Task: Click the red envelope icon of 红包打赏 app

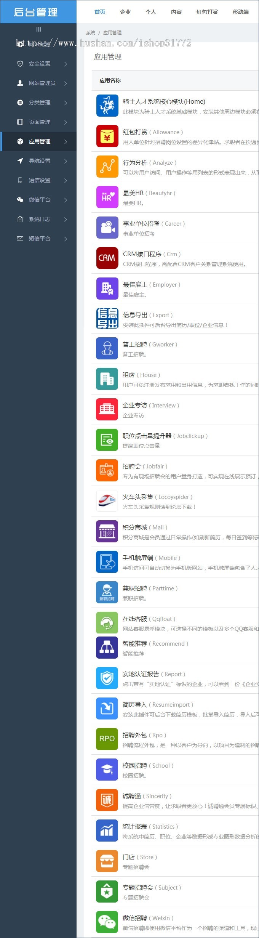Action: 107,136
